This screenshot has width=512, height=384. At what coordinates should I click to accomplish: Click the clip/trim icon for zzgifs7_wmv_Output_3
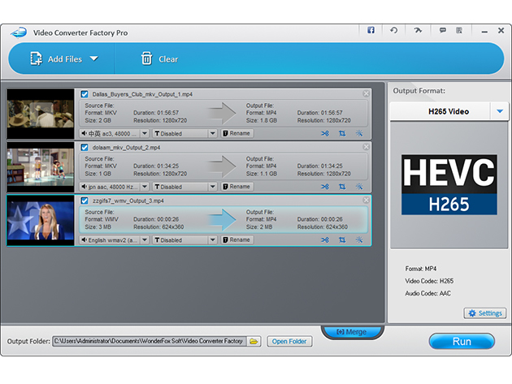click(325, 239)
